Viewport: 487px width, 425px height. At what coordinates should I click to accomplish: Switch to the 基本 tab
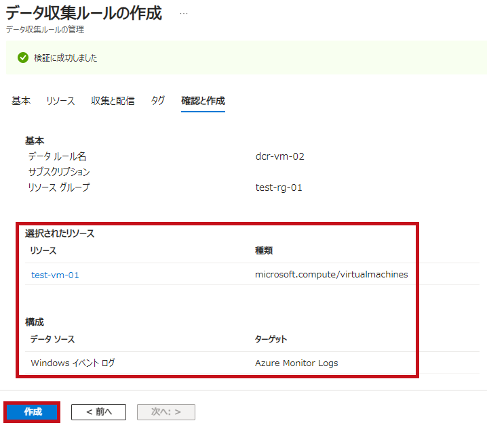(21, 101)
